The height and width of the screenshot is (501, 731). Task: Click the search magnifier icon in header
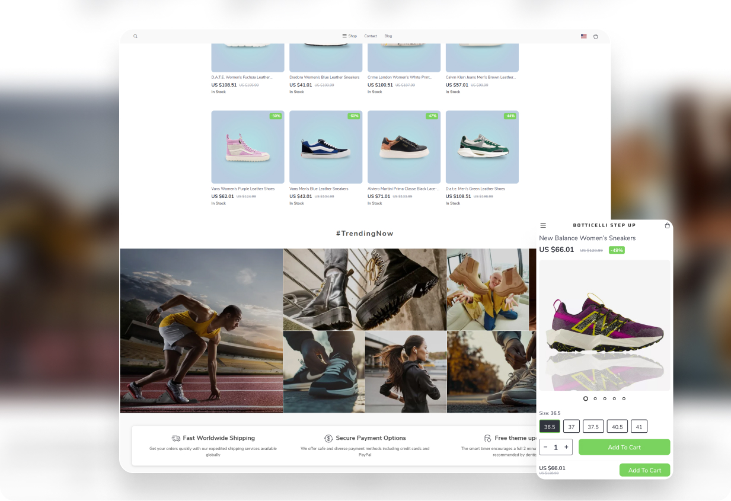click(x=135, y=36)
